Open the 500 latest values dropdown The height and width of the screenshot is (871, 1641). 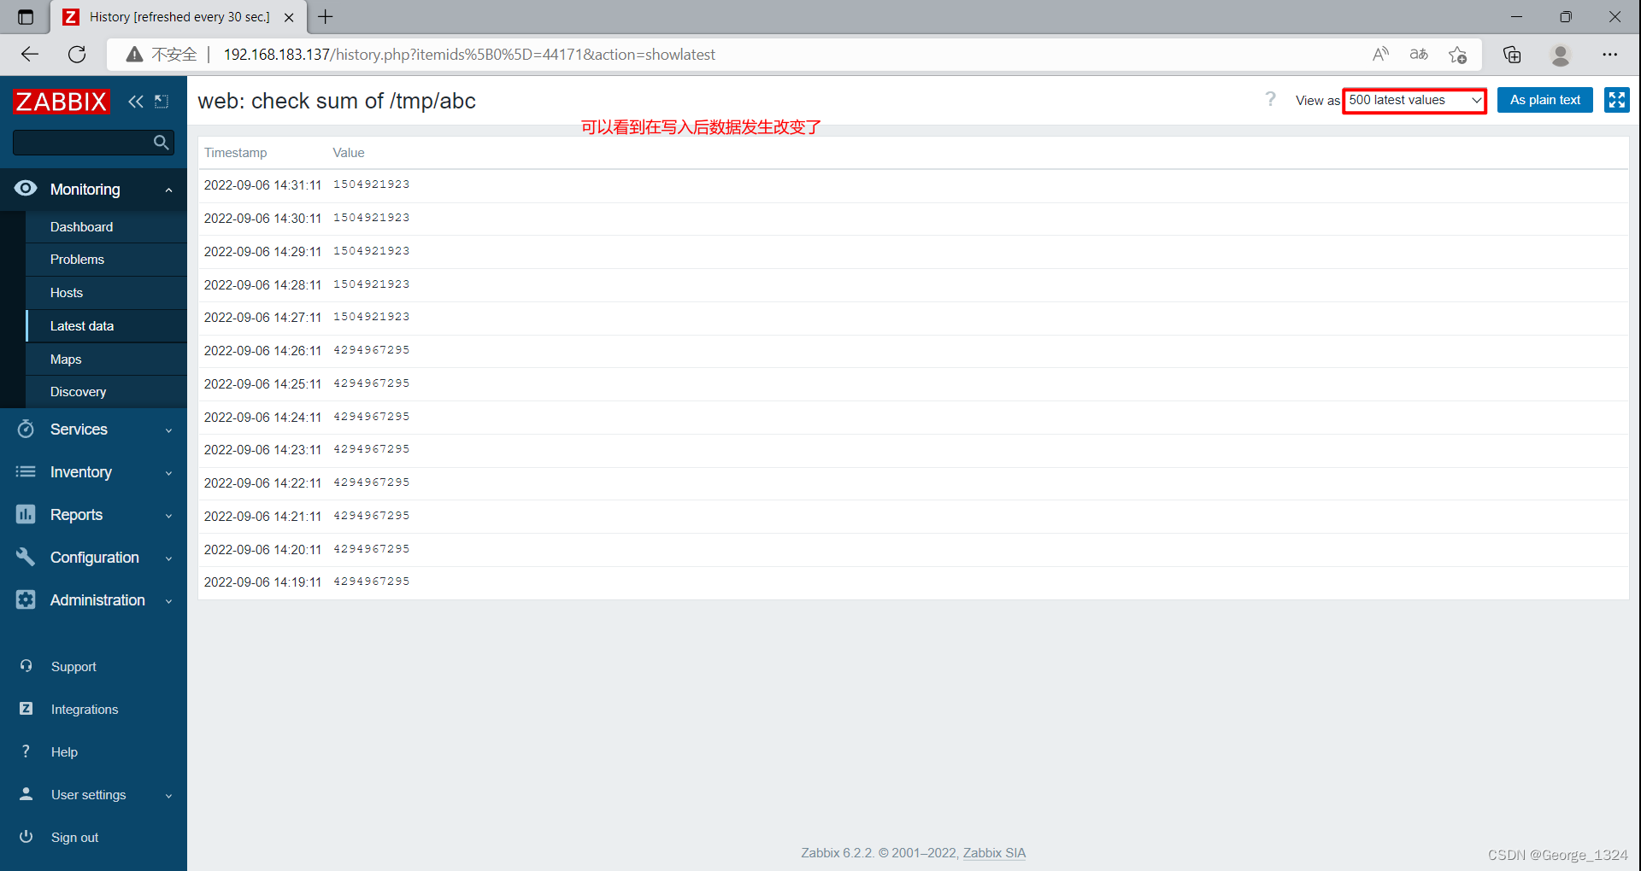[x=1415, y=101]
